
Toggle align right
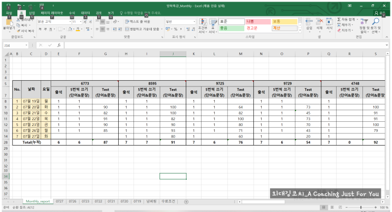[x=108, y=29]
